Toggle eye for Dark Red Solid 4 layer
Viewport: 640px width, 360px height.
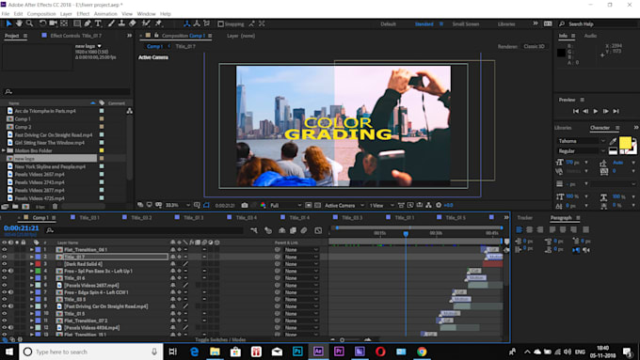[x=5, y=264]
